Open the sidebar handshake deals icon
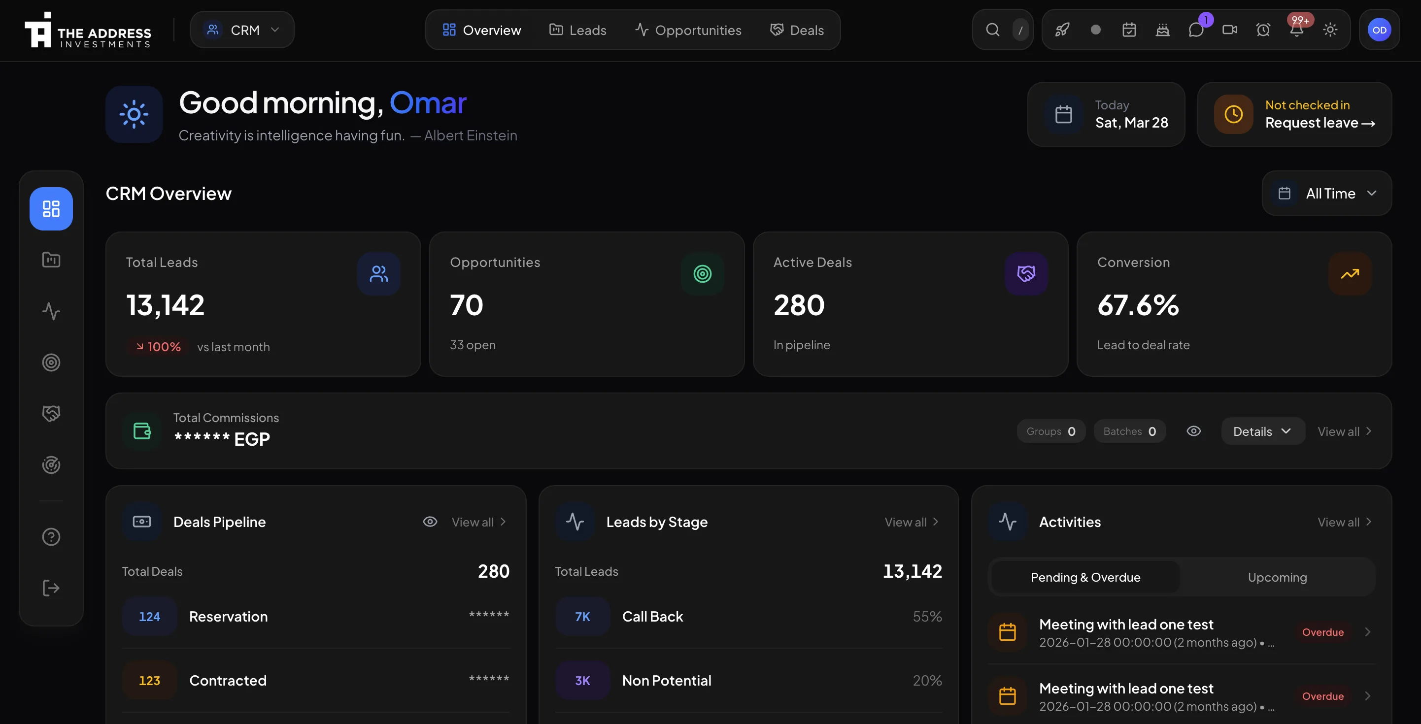1421x724 pixels. (51, 413)
